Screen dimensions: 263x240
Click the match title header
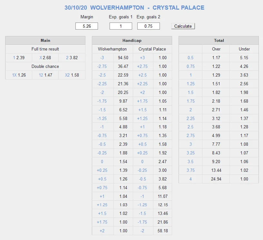click(x=134, y=8)
